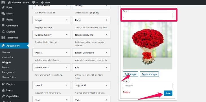
Task: Click the Edit Image button
Action: (x=130, y=74)
